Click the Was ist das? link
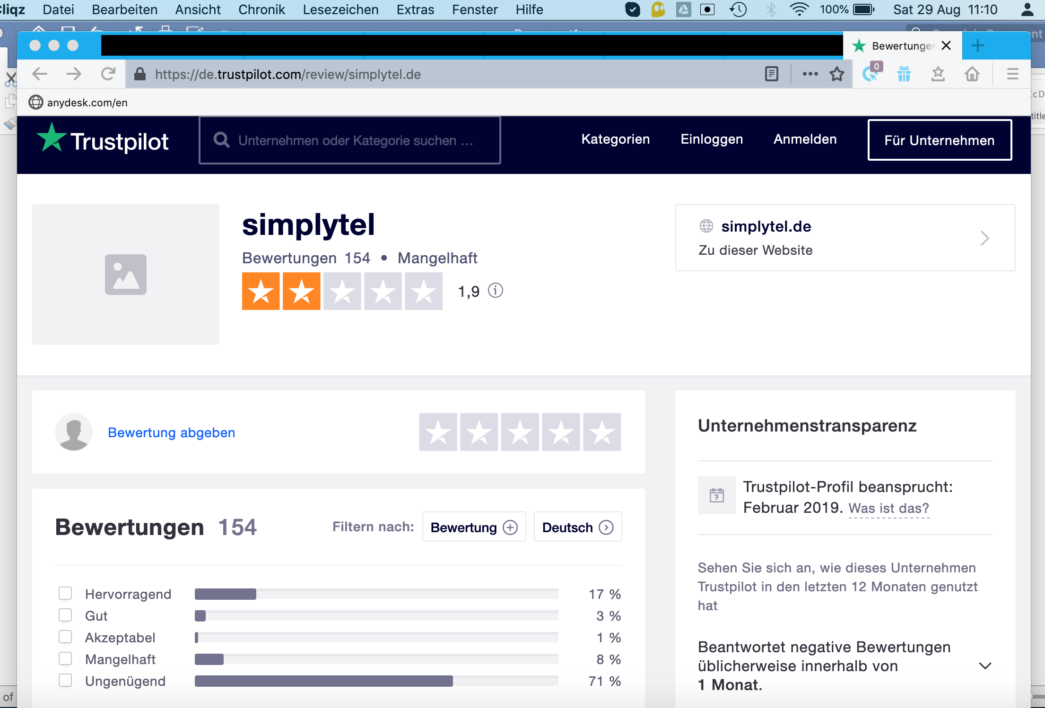 888,508
